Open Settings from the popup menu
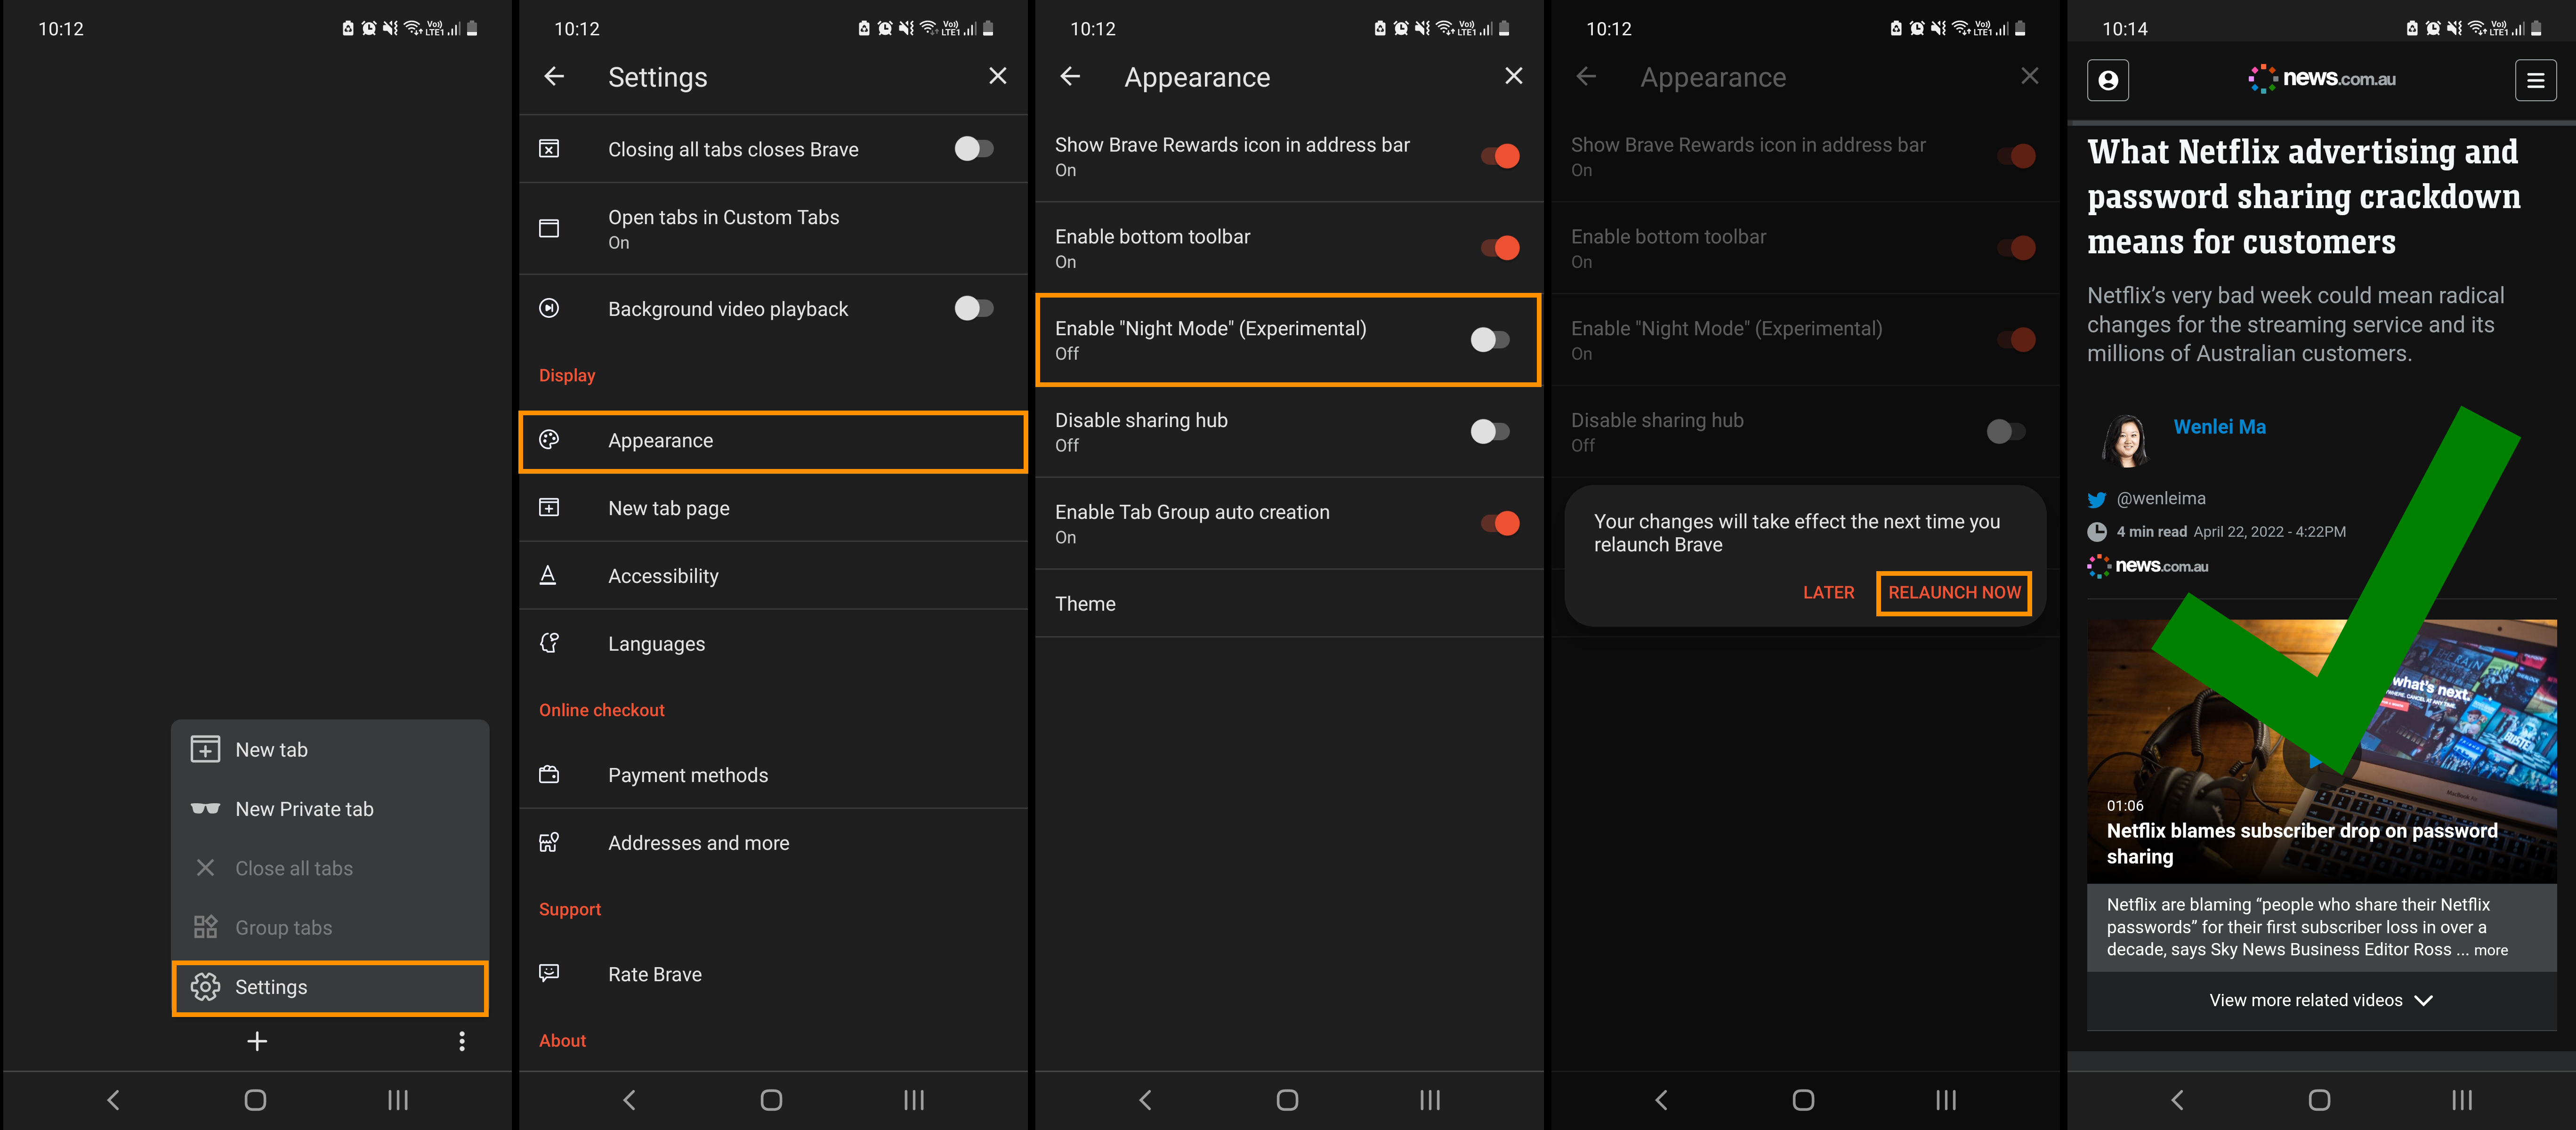This screenshot has height=1130, width=2576. (x=330, y=988)
